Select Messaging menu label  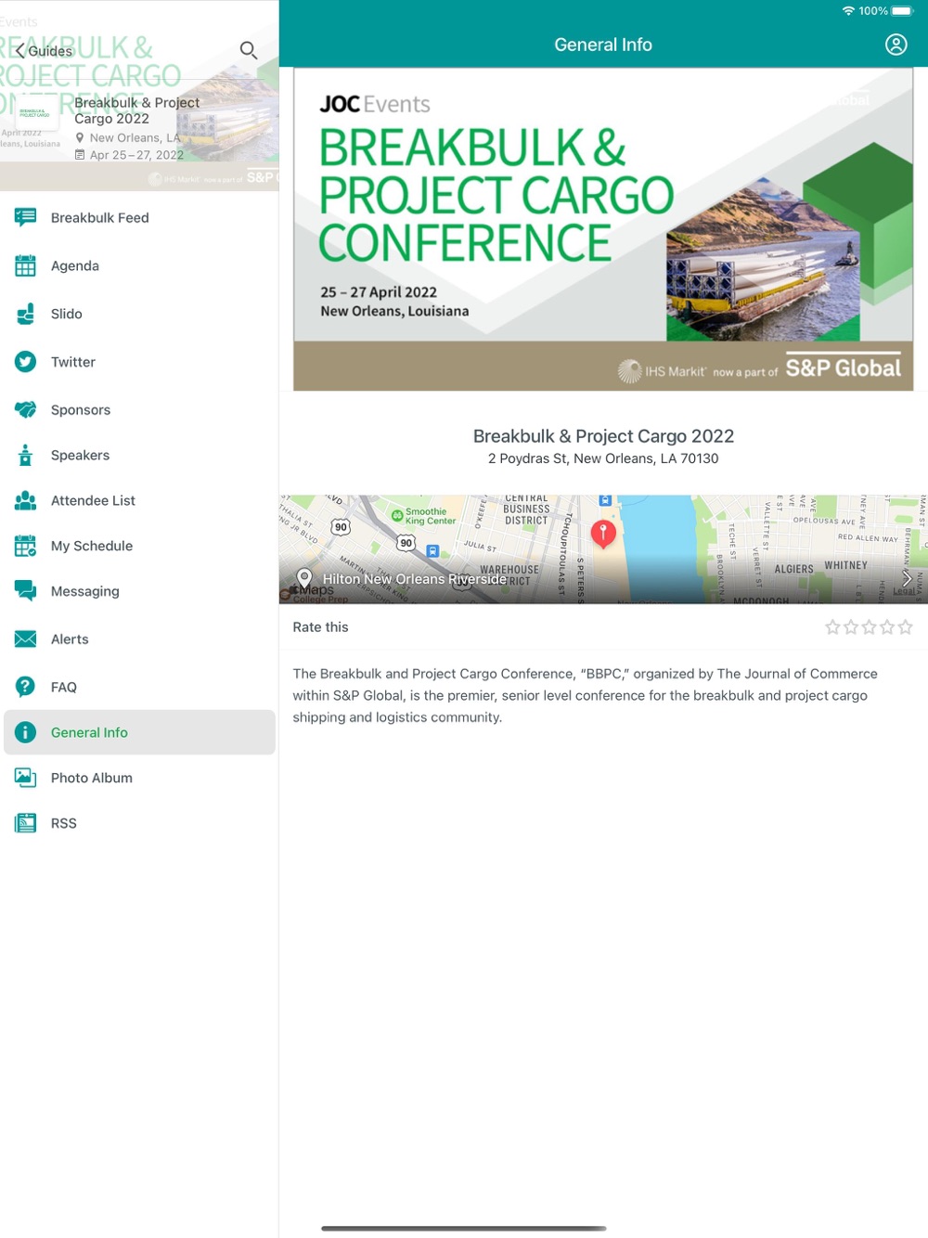pos(84,591)
